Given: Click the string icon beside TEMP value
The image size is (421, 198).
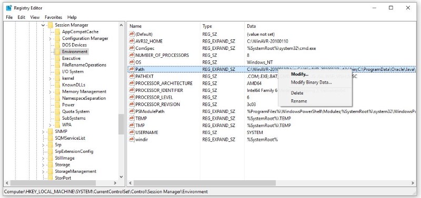Looking at the screenshot, I should pos(132,118).
